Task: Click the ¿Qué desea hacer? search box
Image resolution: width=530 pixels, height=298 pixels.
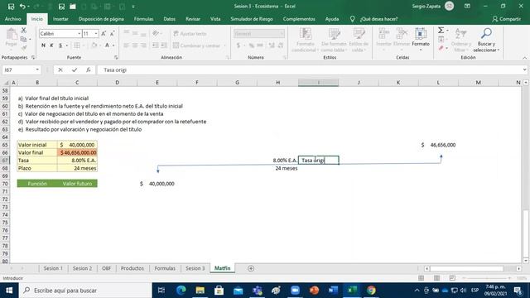Action: (378, 19)
